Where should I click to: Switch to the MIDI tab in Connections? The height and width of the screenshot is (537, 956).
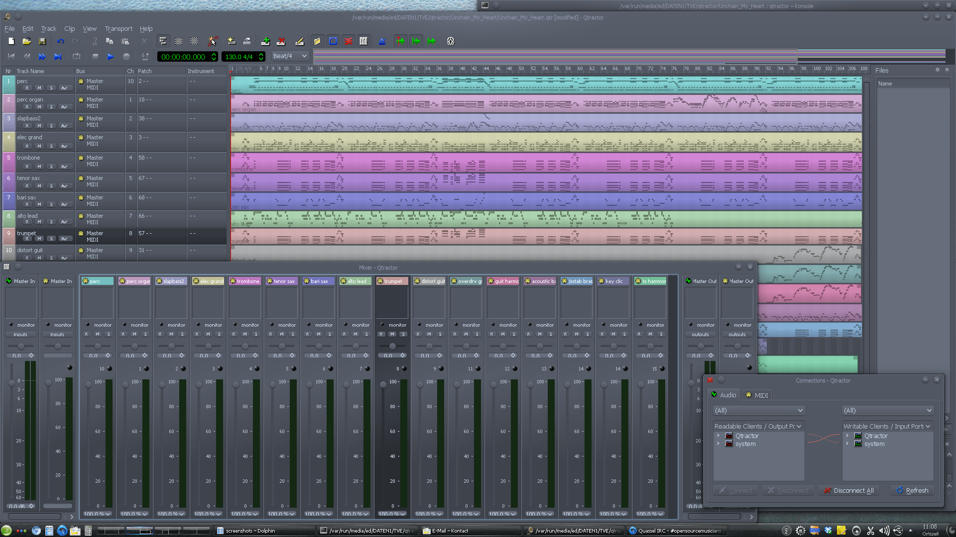pos(756,395)
